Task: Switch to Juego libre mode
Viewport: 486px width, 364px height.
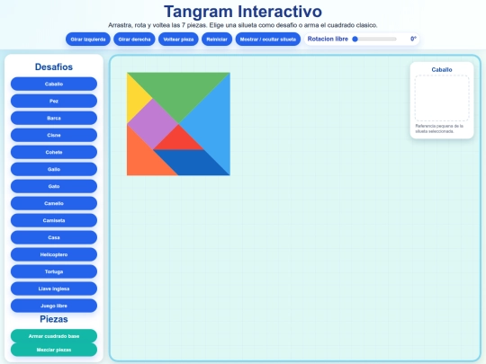Action: pyautogui.click(x=54, y=306)
